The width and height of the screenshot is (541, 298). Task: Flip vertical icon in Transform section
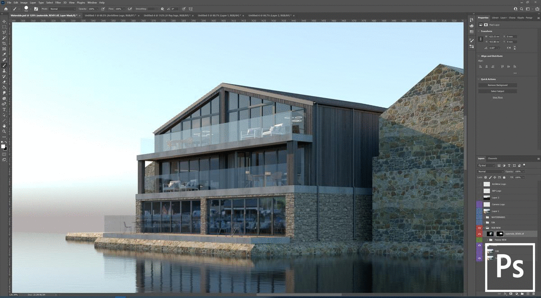pyautogui.click(x=514, y=48)
